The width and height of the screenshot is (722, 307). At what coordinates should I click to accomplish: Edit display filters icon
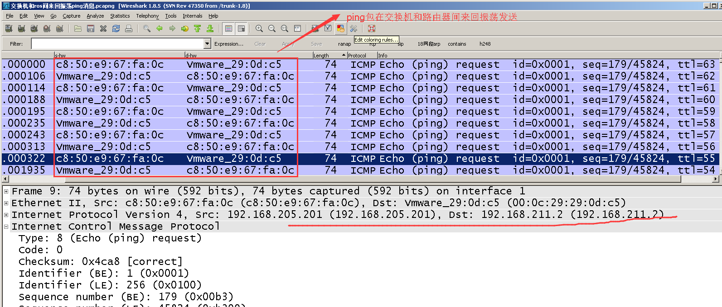click(328, 28)
